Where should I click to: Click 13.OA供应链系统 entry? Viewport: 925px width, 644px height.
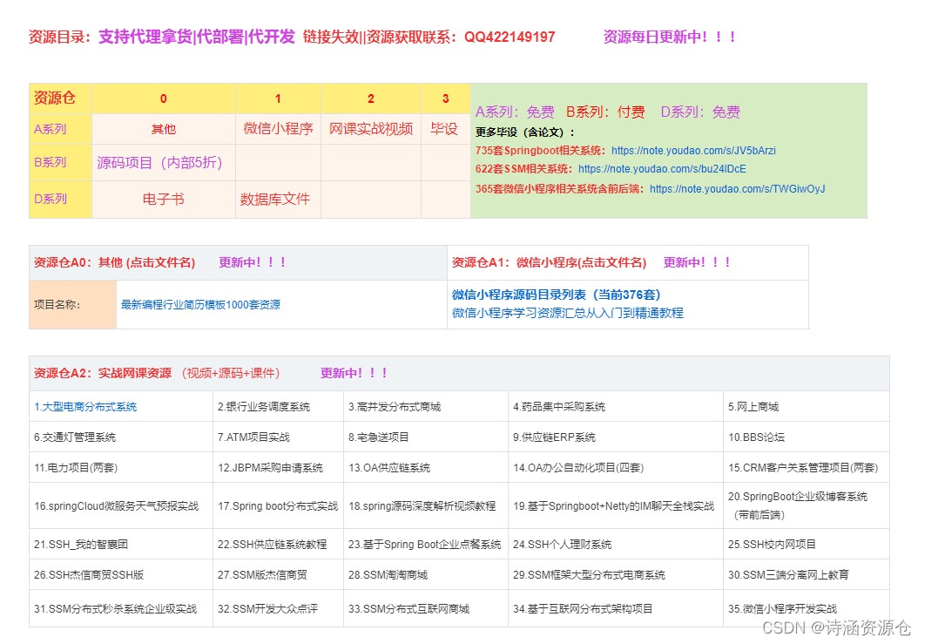click(x=389, y=468)
